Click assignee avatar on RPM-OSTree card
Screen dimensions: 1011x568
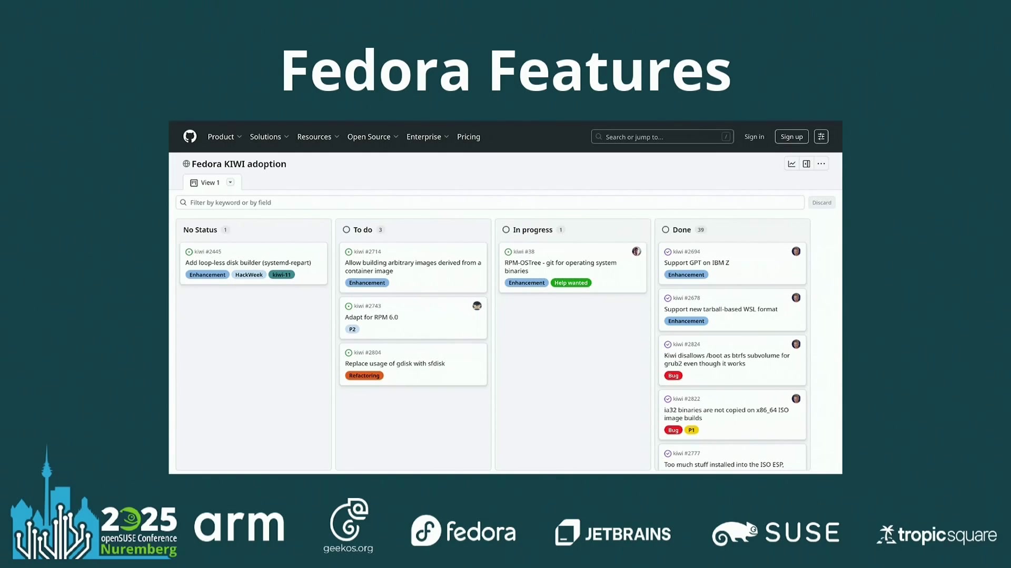coord(637,251)
